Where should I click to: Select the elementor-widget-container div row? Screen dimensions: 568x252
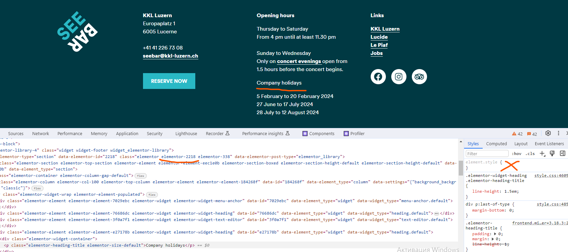coord(229,239)
